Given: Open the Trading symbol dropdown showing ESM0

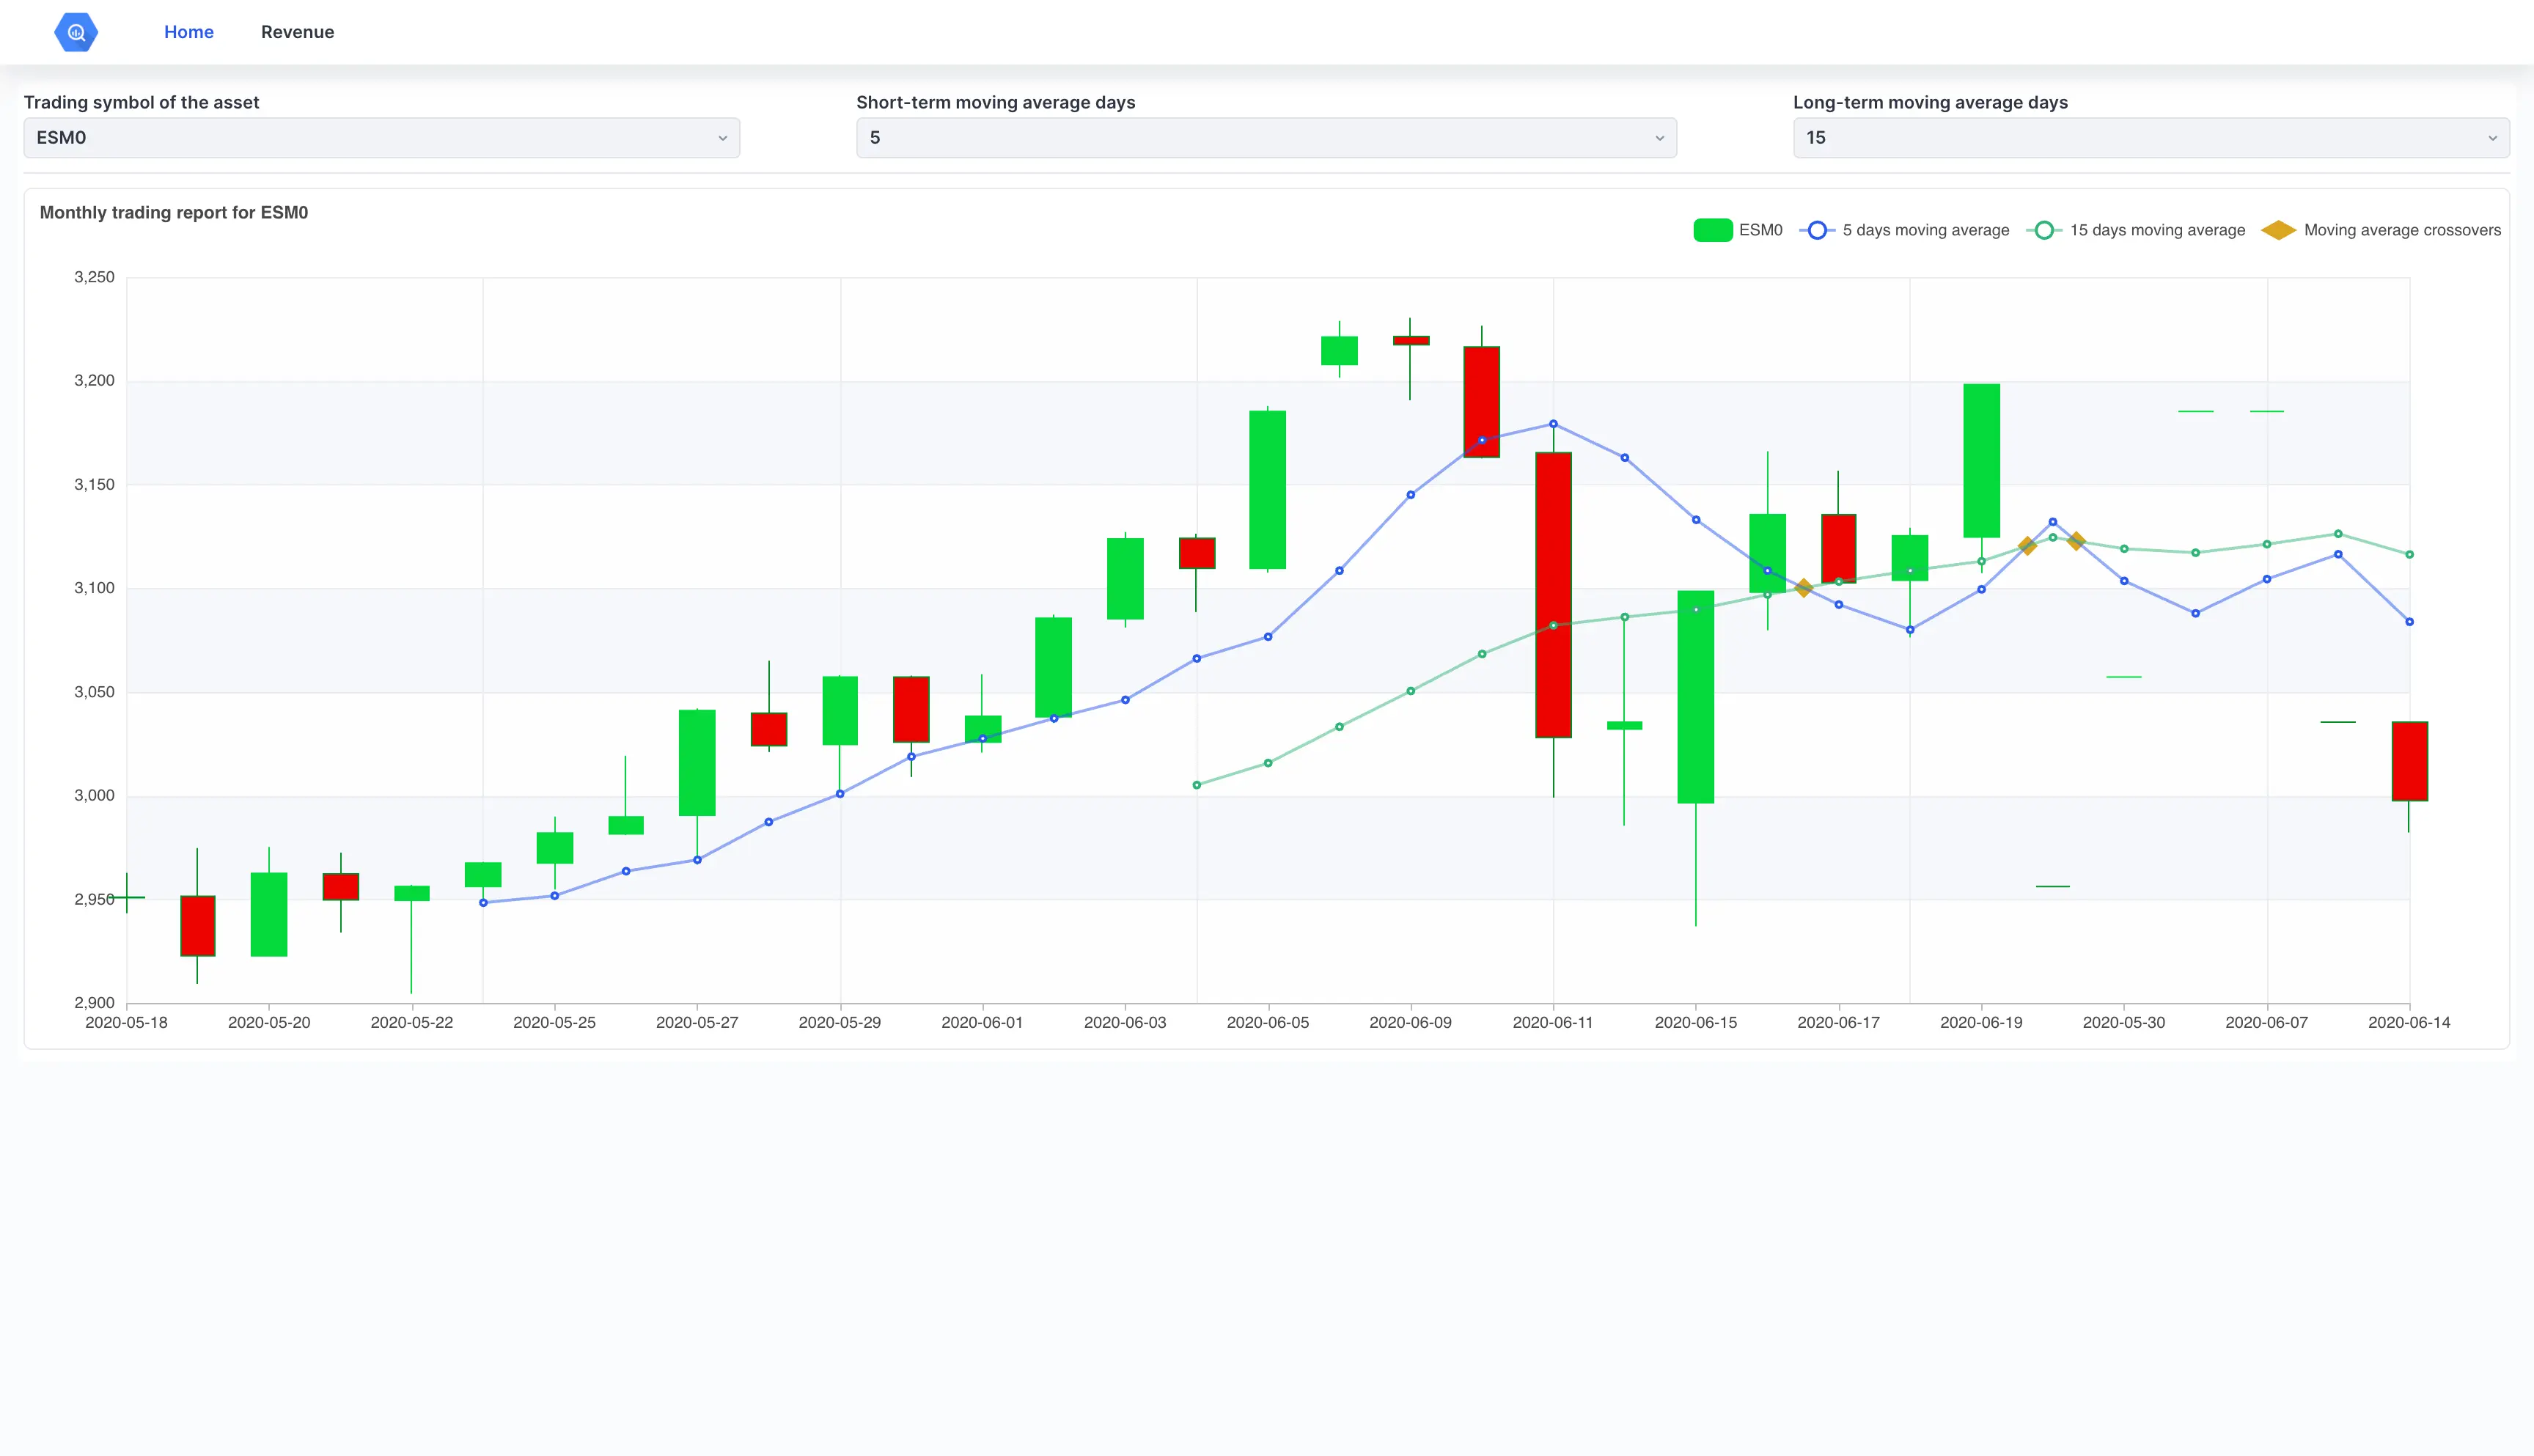Looking at the screenshot, I should point(380,137).
